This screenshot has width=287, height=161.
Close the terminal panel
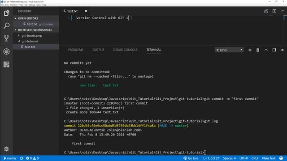(x=282, y=50)
